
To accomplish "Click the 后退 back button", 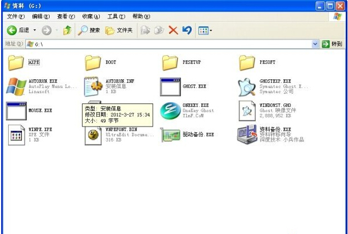I will tap(18, 30).
